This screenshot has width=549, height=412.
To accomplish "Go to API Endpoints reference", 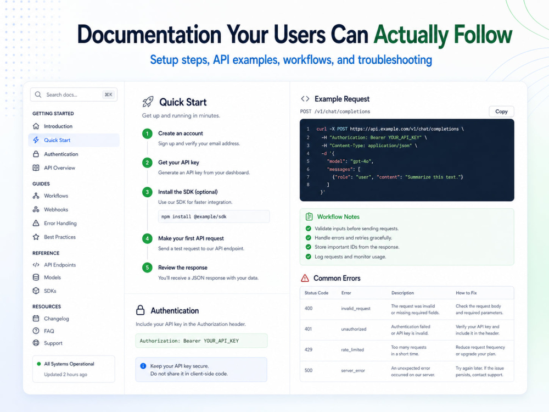I will pyautogui.click(x=60, y=265).
